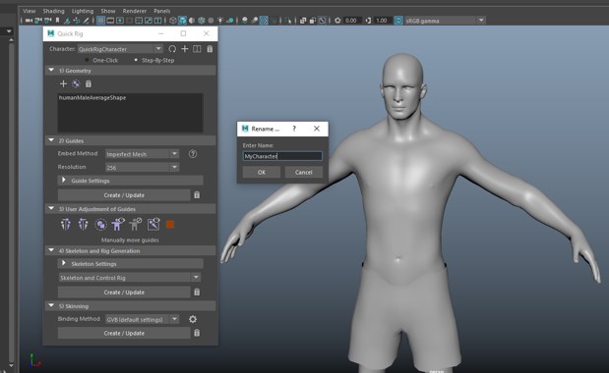Click the Select Camera toolbar icon
The image size is (609, 373).
(28, 21)
